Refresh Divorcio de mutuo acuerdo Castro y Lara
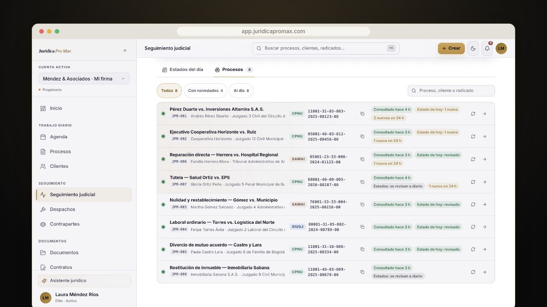The width and height of the screenshot is (547, 307). click(473, 249)
